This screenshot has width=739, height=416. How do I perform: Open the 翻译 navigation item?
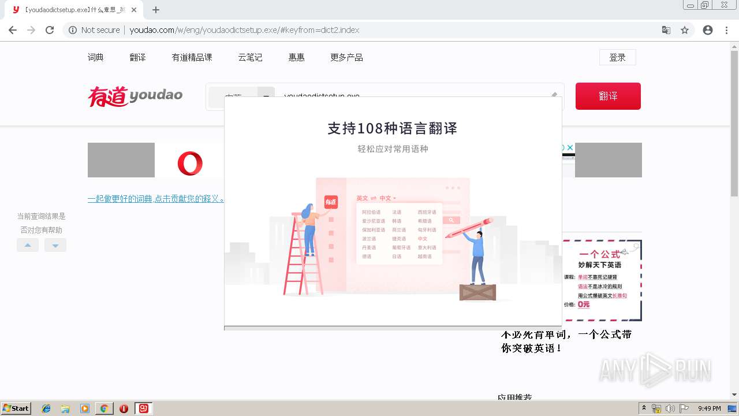point(138,57)
